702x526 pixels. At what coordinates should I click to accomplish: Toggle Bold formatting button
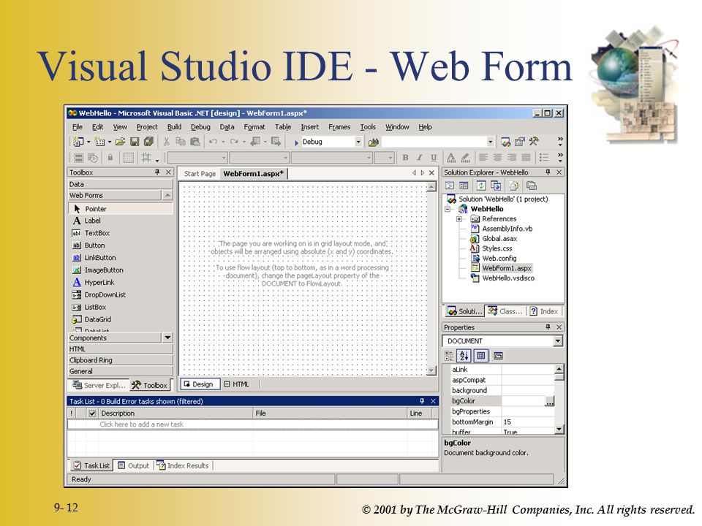tap(405, 158)
